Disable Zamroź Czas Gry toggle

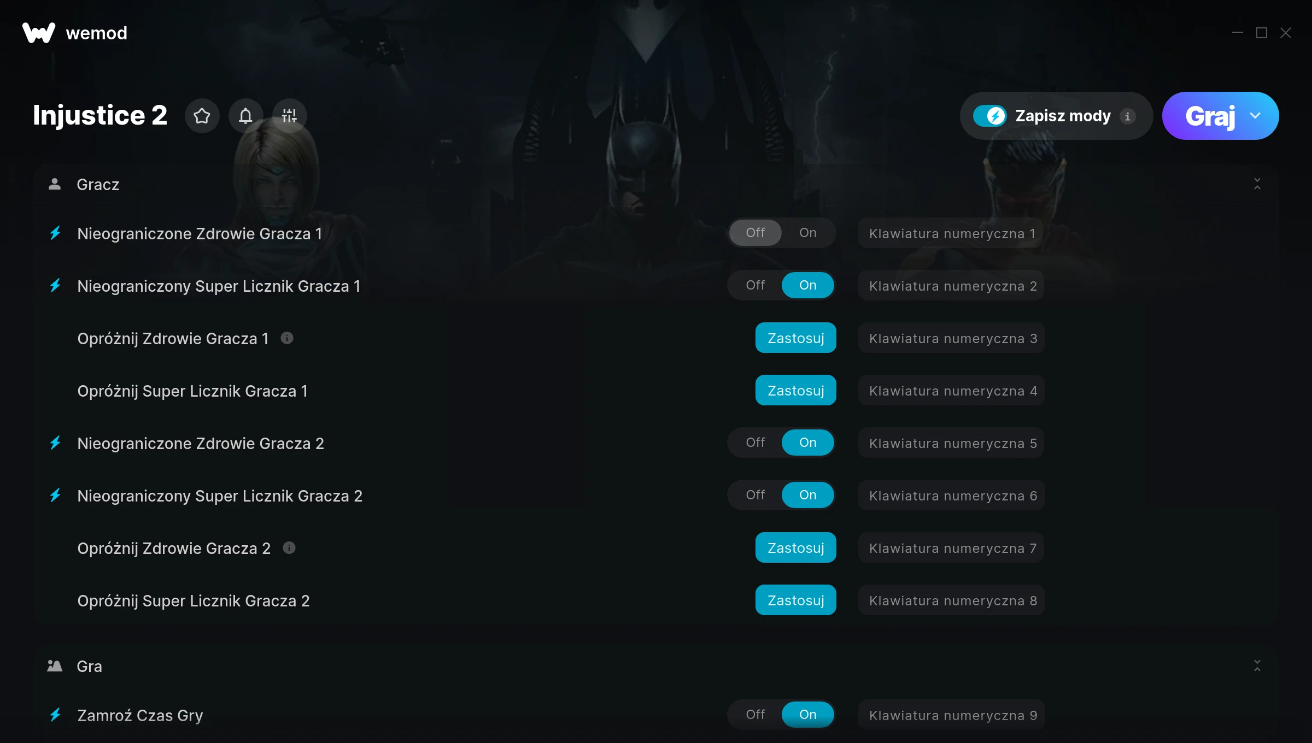755,715
